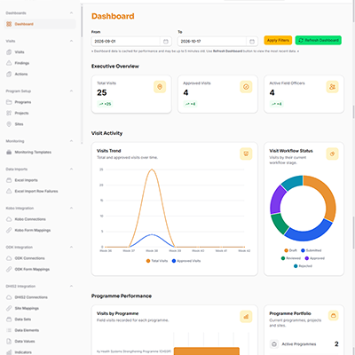This screenshot has height=355, width=355.
Task: Collapse the DHIS2 Integration sidebar group
Action: point(71,286)
